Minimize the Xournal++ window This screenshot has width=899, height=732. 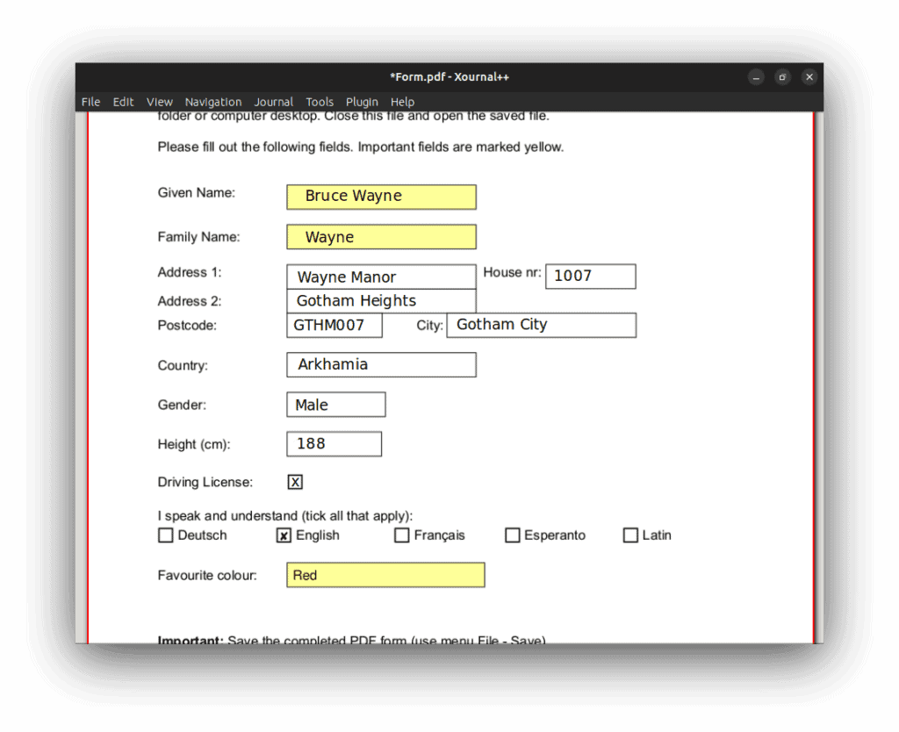756,77
